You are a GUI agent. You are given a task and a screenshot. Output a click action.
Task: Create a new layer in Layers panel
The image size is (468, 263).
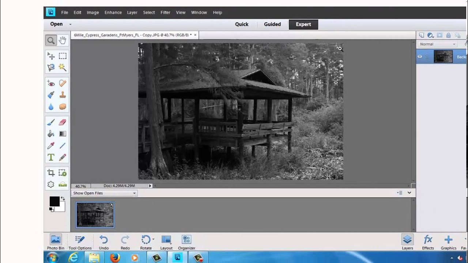point(422,35)
